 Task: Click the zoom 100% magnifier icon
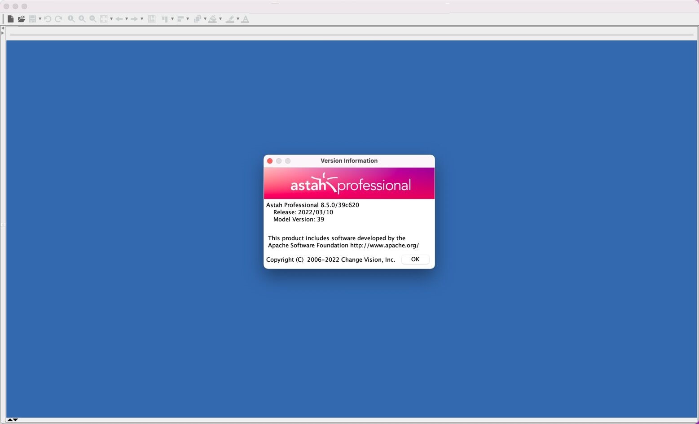click(x=71, y=19)
